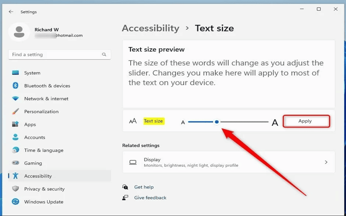Open the Personalization paintbrush icon

pyautogui.click(x=16, y=111)
